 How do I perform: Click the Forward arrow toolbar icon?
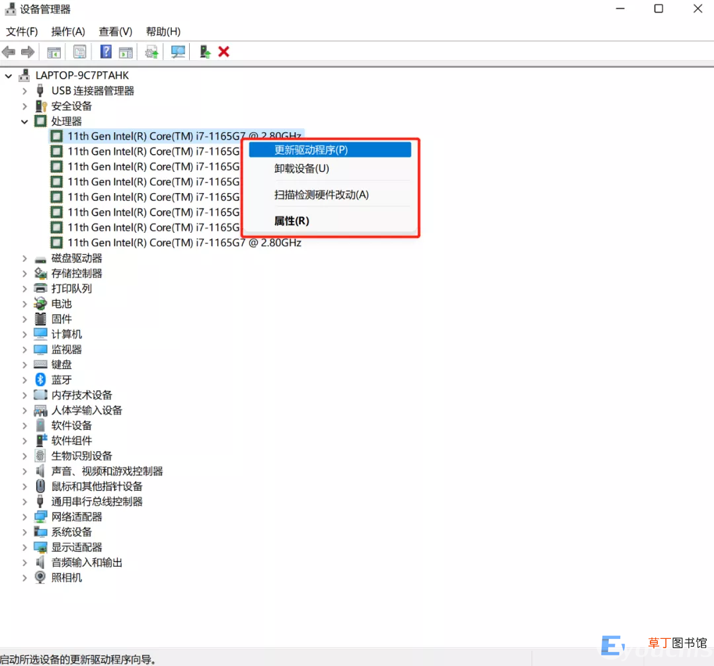click(28, 52)
